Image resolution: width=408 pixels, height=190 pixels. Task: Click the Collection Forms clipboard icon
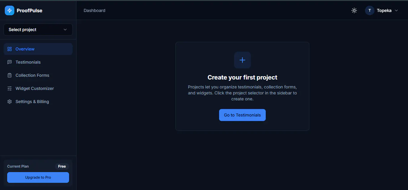[10, 75]
